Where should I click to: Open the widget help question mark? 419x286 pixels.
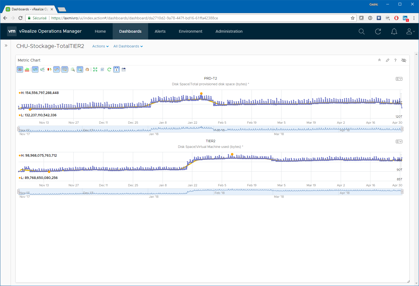[395, 60]
